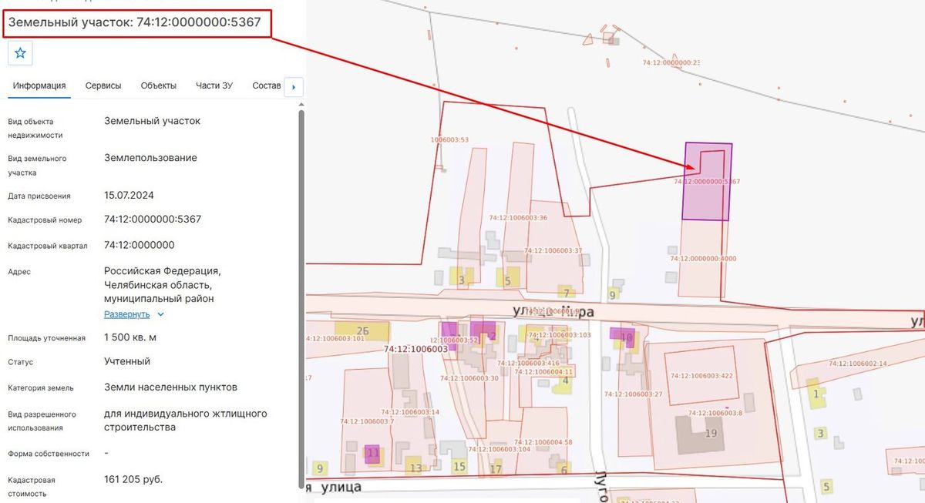Click house number 13 on the map
925x503 pixels.
(x=415, y=468)
